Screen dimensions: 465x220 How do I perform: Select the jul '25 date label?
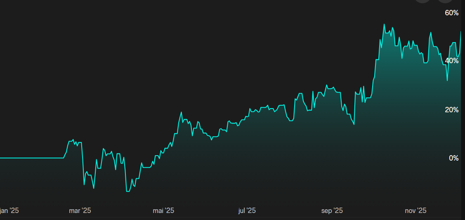247,211
